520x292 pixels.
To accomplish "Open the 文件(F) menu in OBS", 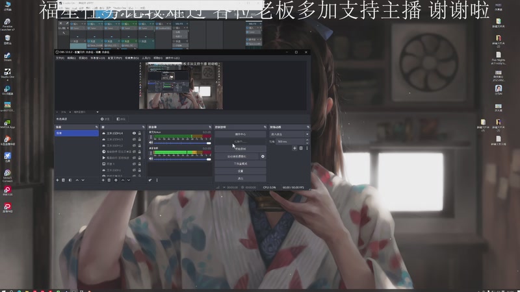I will (60, 58).
